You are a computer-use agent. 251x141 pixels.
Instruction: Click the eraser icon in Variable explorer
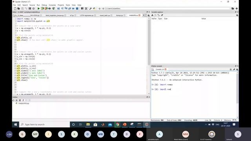click(x=162, y=15)
